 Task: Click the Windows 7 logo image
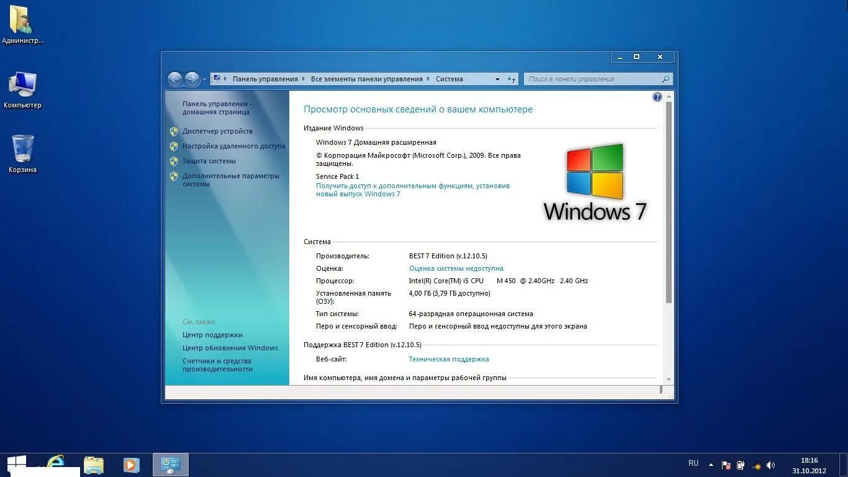pyautogui.click(x=595, y=183)
